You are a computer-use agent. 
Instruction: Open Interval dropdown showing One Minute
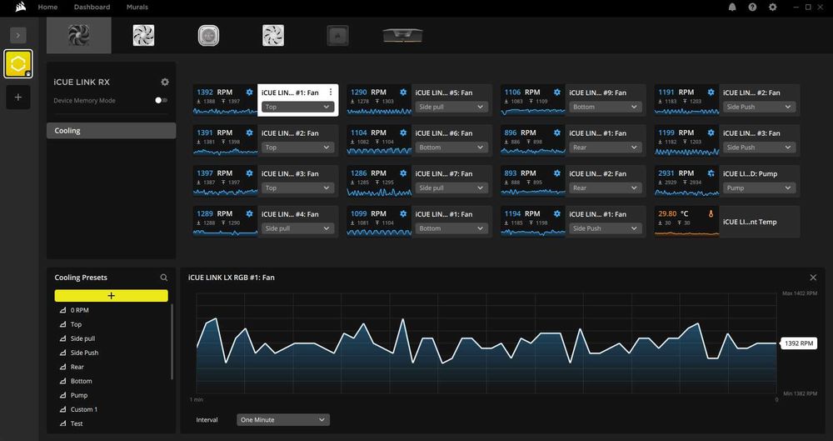pos(283,419)
